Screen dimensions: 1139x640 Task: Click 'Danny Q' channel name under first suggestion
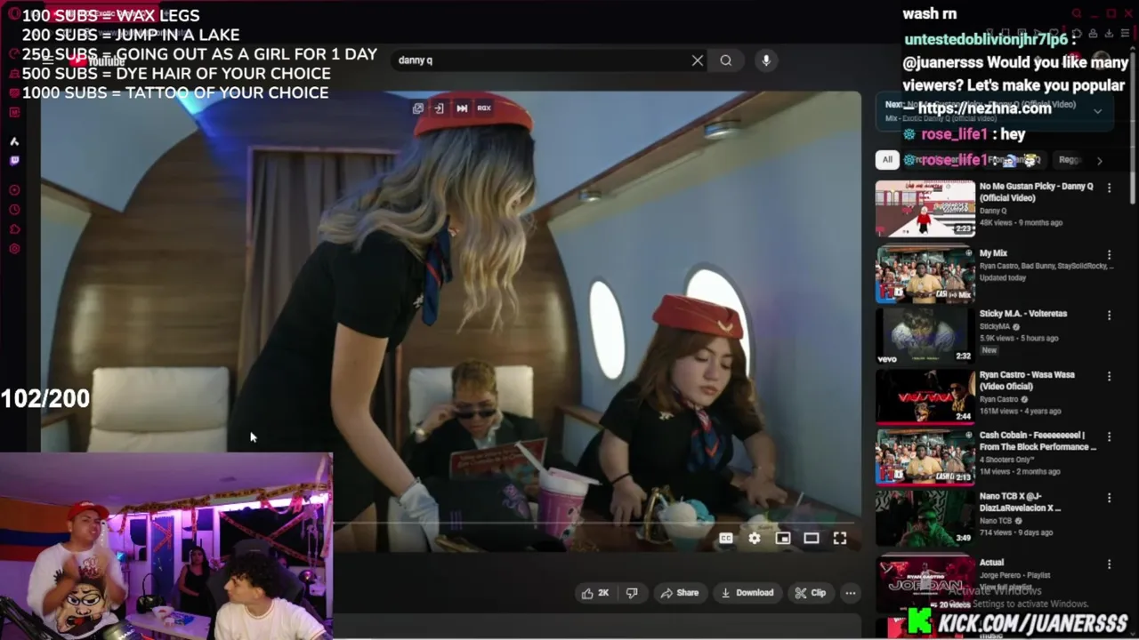tap(993, 211)
